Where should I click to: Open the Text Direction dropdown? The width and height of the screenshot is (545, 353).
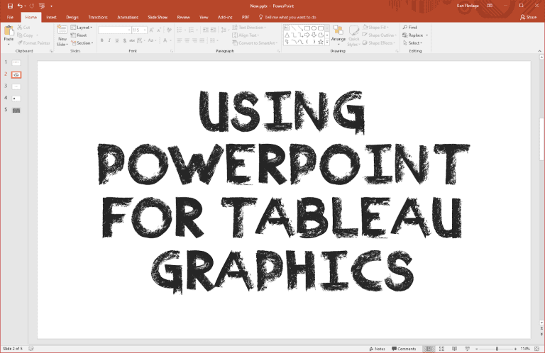coord(249,28)
